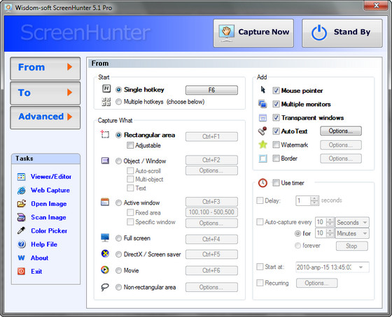The image size is (392, 317).
Task: Select the Movie capture radio button
Action: (x=118, y=271)
